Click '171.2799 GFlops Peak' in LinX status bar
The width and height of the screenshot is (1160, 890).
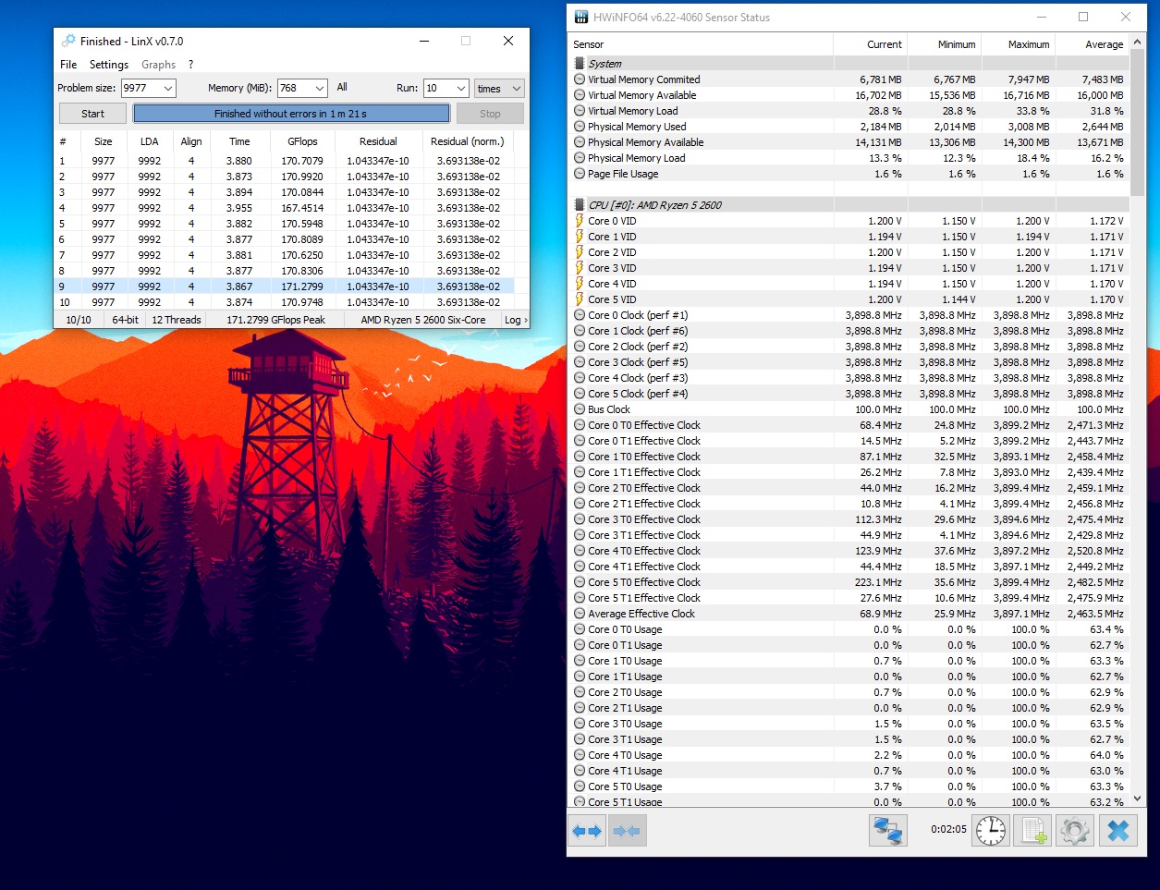275,320
